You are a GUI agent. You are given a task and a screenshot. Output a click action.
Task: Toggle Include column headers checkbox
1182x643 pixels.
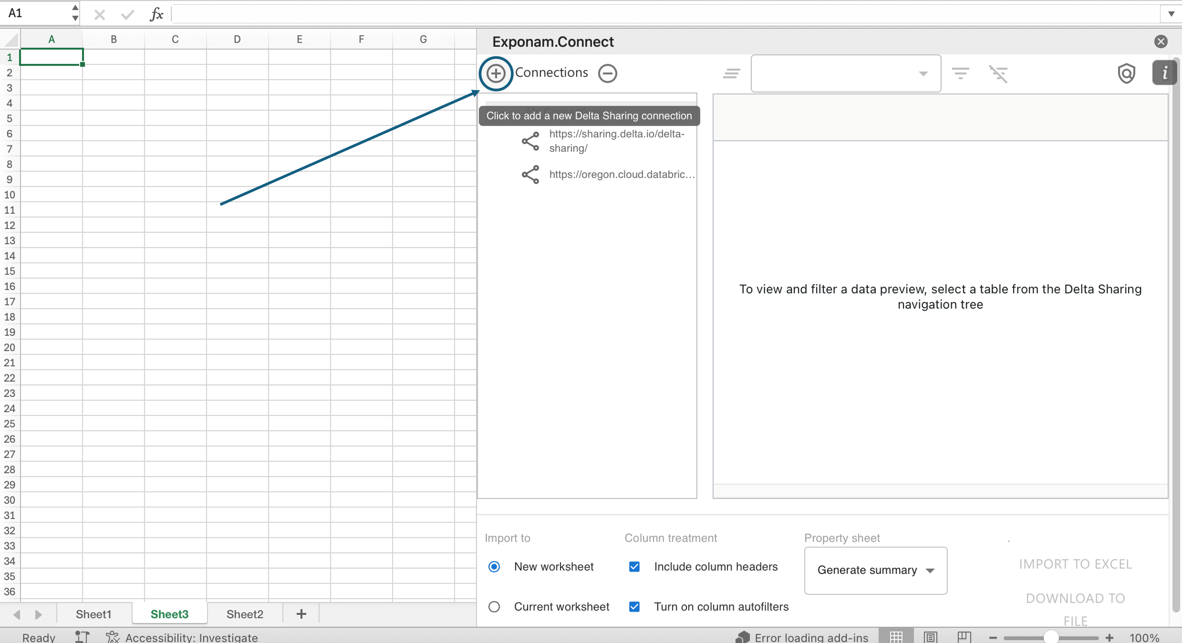pos(634,566)
